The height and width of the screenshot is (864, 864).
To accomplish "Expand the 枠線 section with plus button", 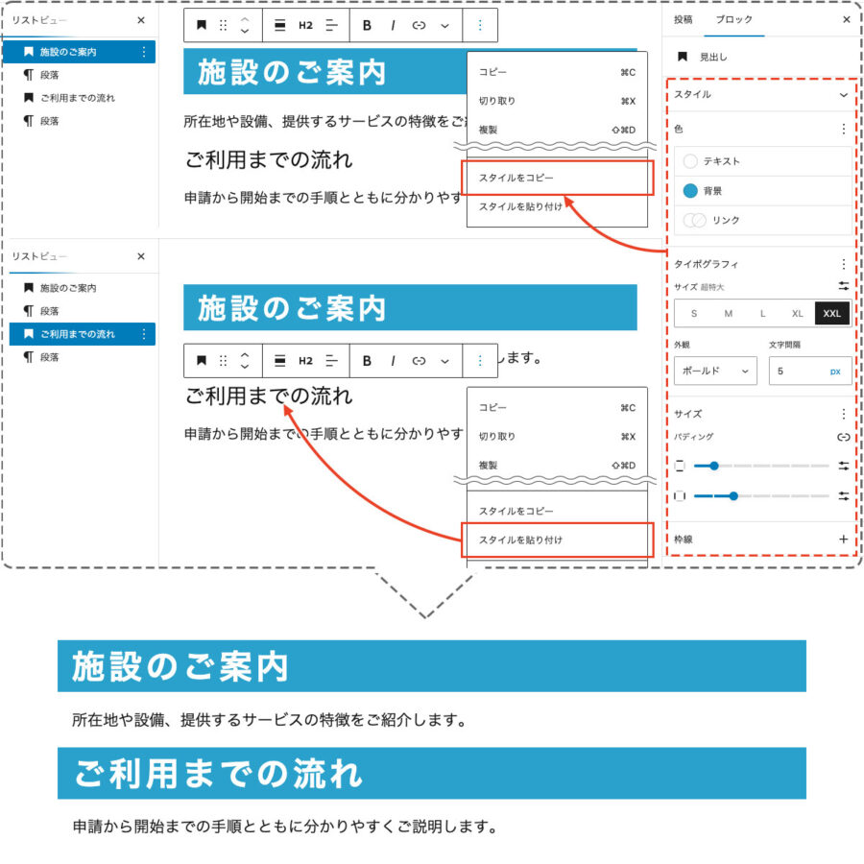I will (x=843, y=540).
